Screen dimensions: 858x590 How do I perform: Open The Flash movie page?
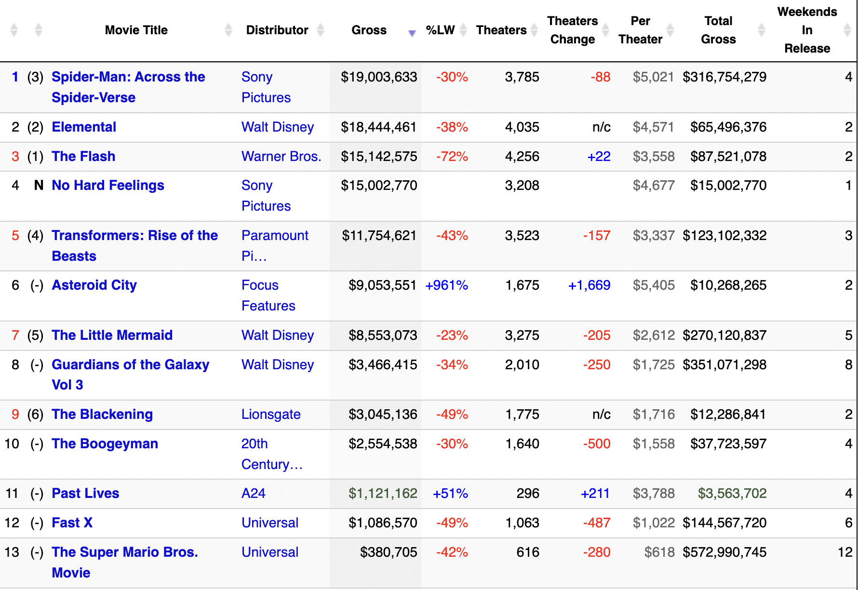coord(83,156)
